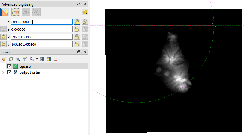Click the y coordinate input field
Viewport: 245px width, 135px height.
(x=41, y=44)
